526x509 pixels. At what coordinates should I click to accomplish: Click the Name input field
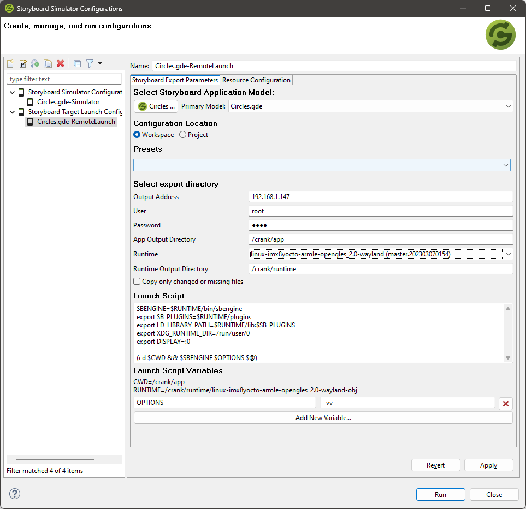(334, 65)
